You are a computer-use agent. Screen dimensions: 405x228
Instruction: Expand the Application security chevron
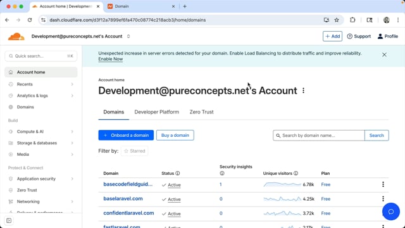coord(72,179)
